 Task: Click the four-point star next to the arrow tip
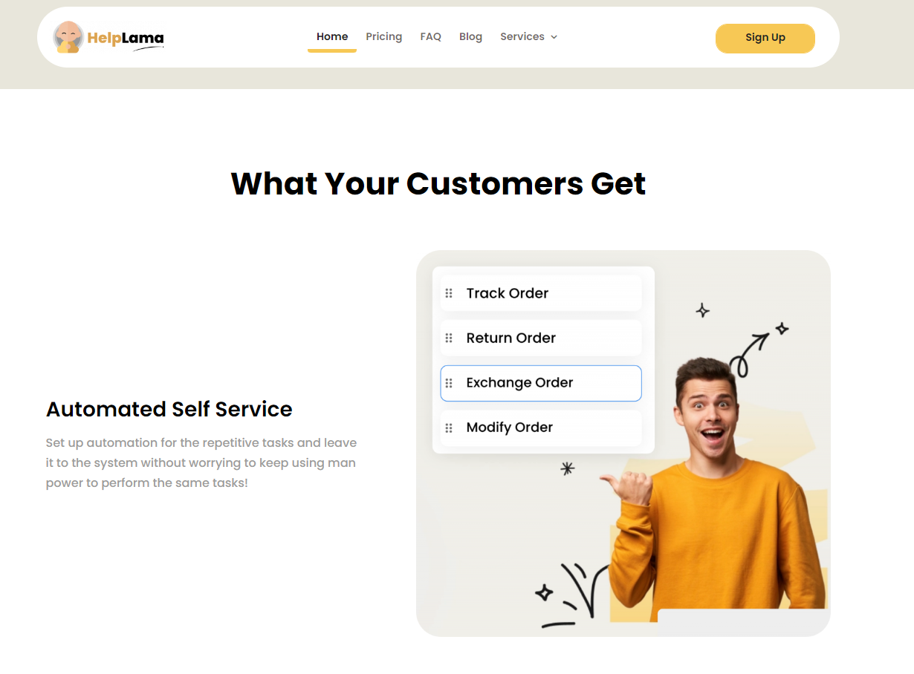[782, 328]
